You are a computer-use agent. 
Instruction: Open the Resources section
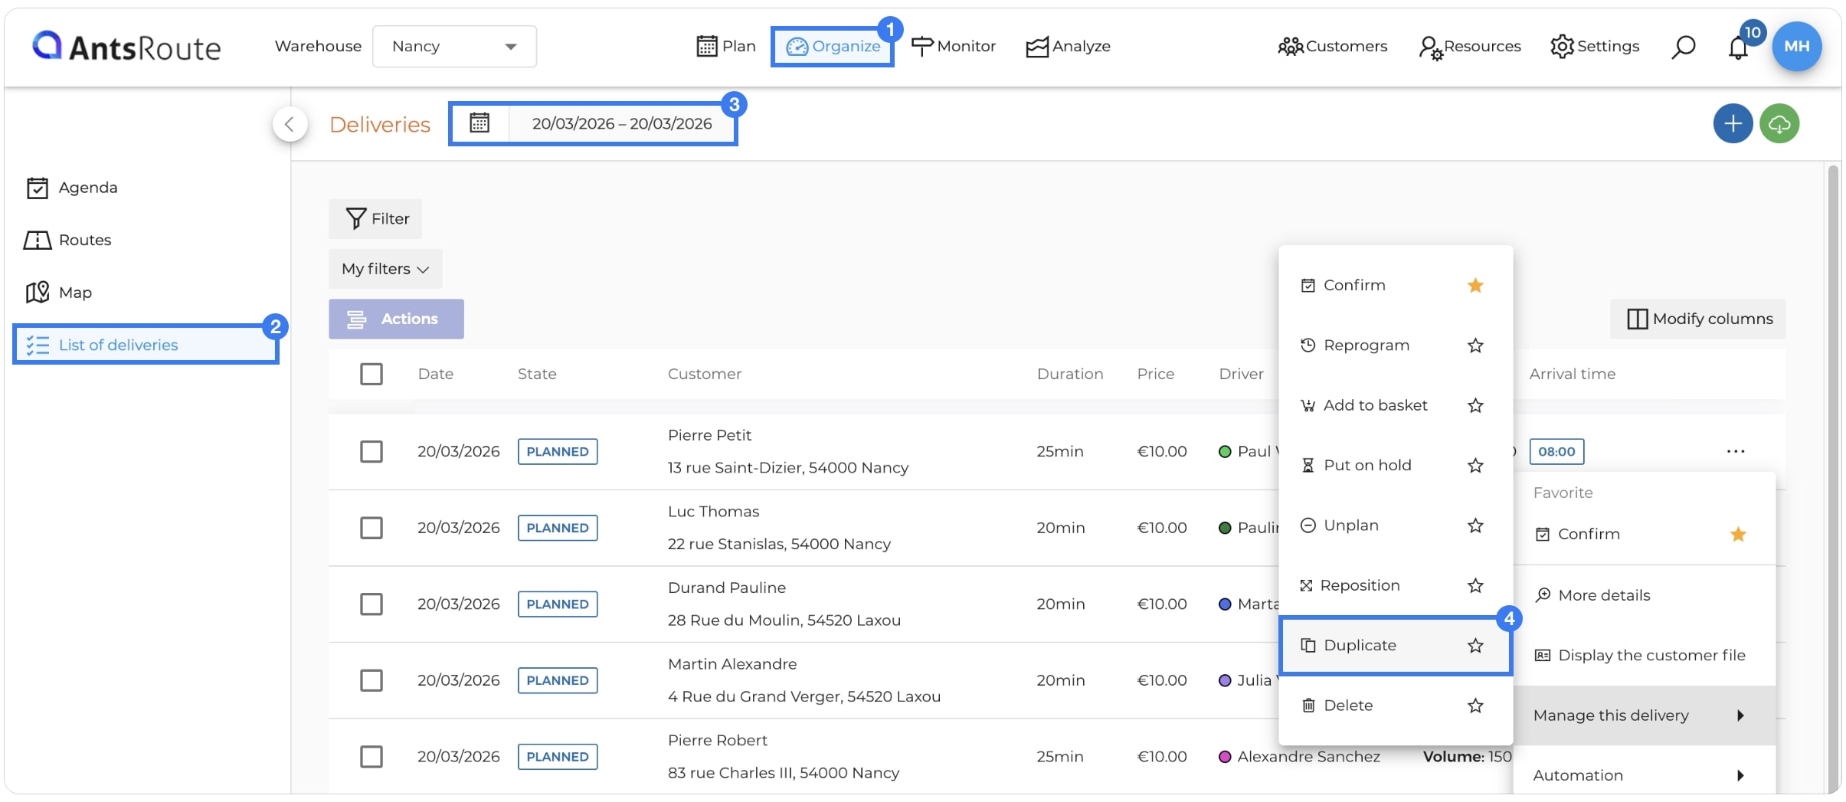[x=1469, y=46]
